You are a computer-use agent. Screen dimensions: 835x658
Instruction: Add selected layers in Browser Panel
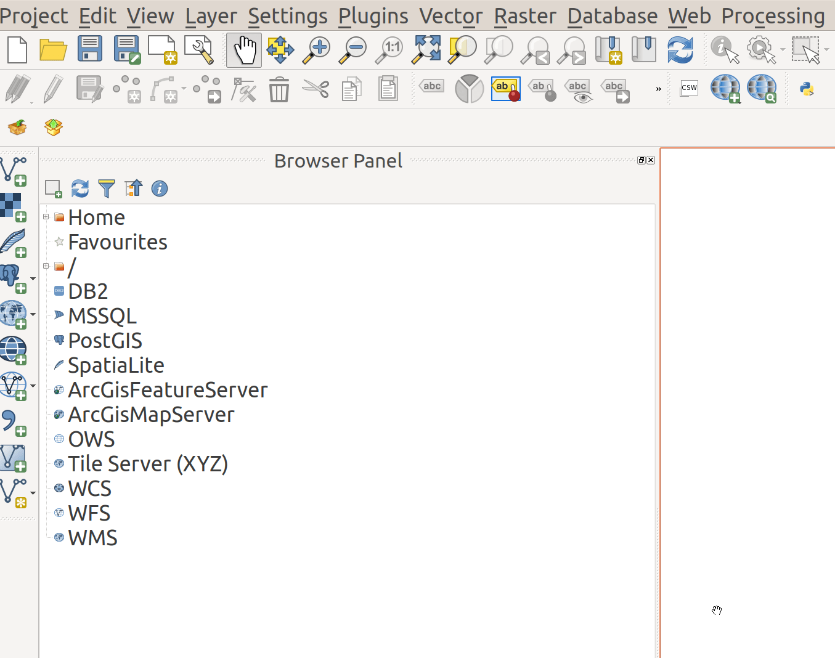click(x=54, y=189)
